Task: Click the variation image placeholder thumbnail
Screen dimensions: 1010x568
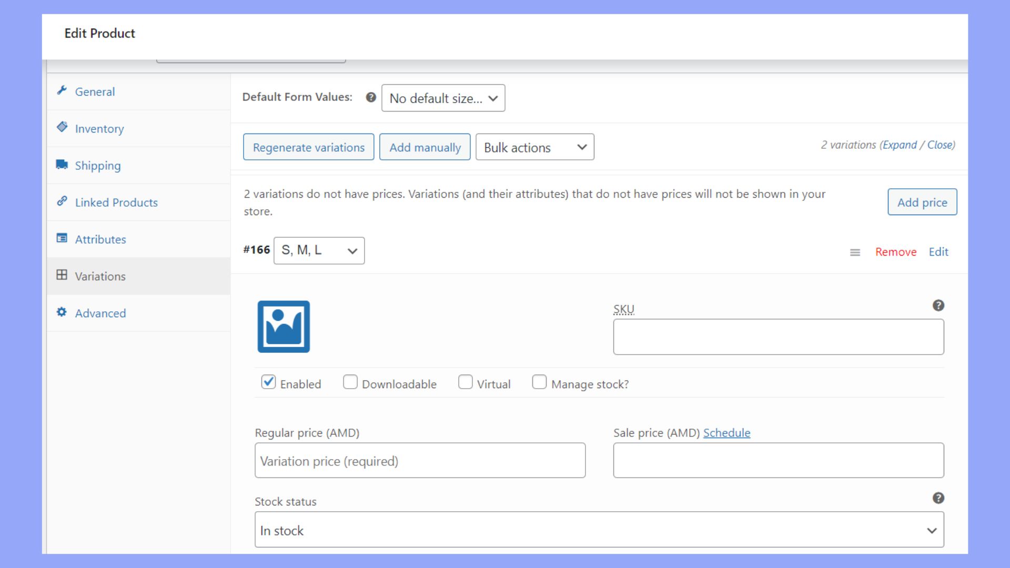Action: pyautogui.click(x=284, y=327)
